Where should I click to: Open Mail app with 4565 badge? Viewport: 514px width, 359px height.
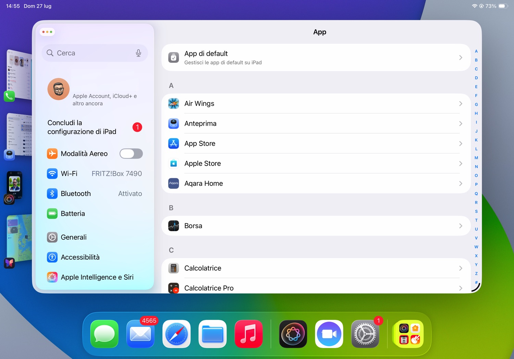click(140, 334)
